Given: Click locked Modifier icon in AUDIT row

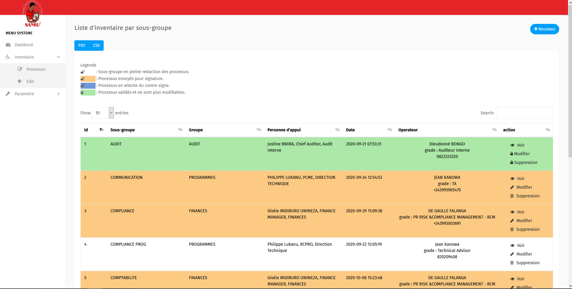Looking at the screenshot, I should pyautogui.click(x=512, y=154).
